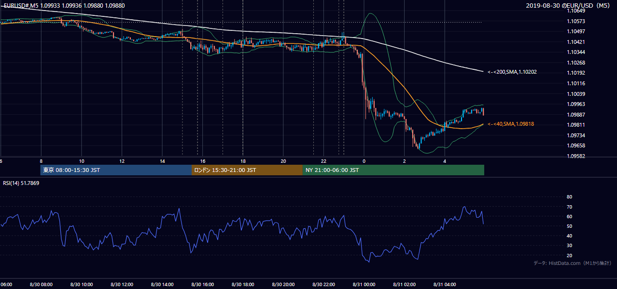
Task: Click the 8/30 08:00 time axis label
Action: point(41,285)
